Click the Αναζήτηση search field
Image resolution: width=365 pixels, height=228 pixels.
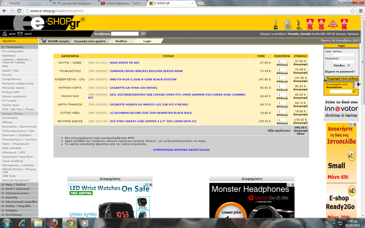pos(125,34)
